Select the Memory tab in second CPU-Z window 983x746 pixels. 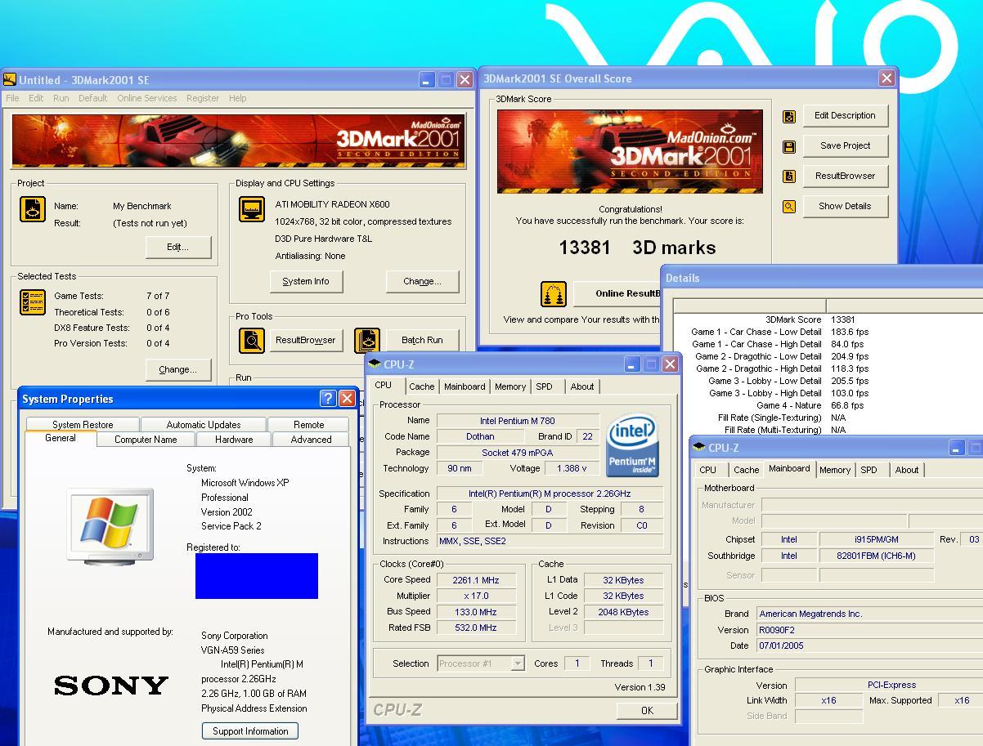pos(834,470)
